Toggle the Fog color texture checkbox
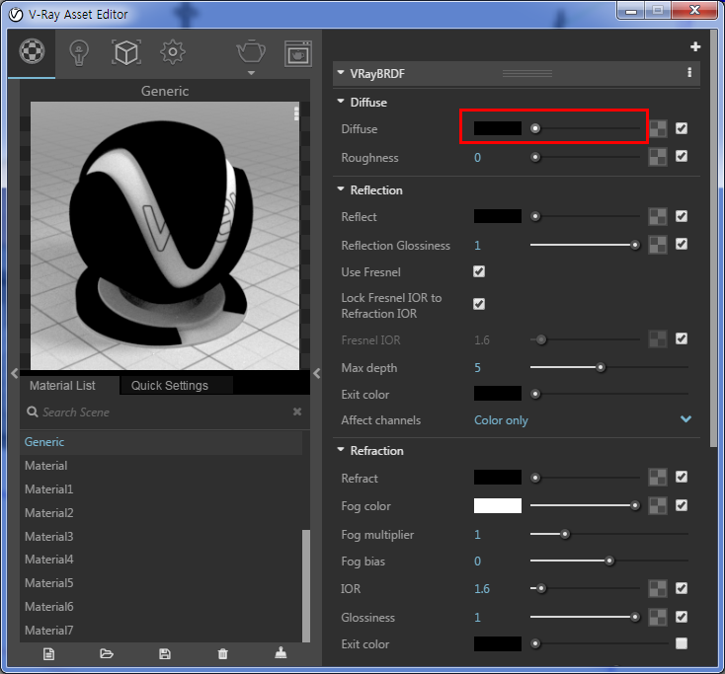The width and height of the screenshot is (725, 674). pos(682,505)
